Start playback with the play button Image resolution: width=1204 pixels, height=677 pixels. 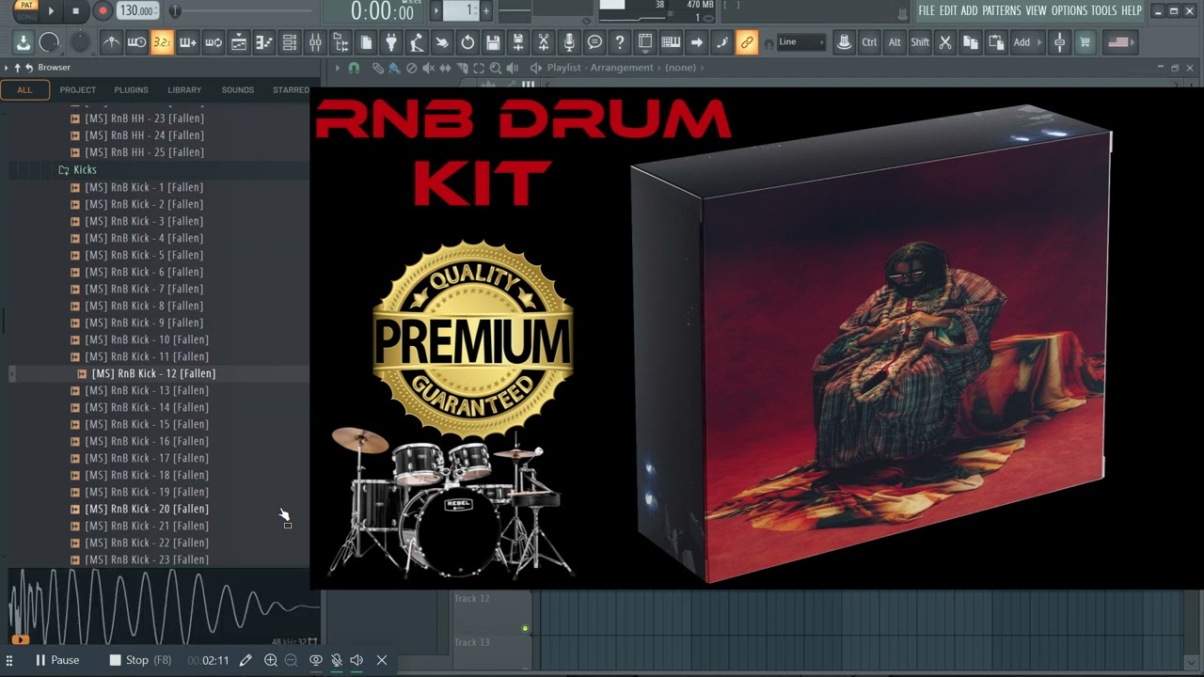point(51,10)
